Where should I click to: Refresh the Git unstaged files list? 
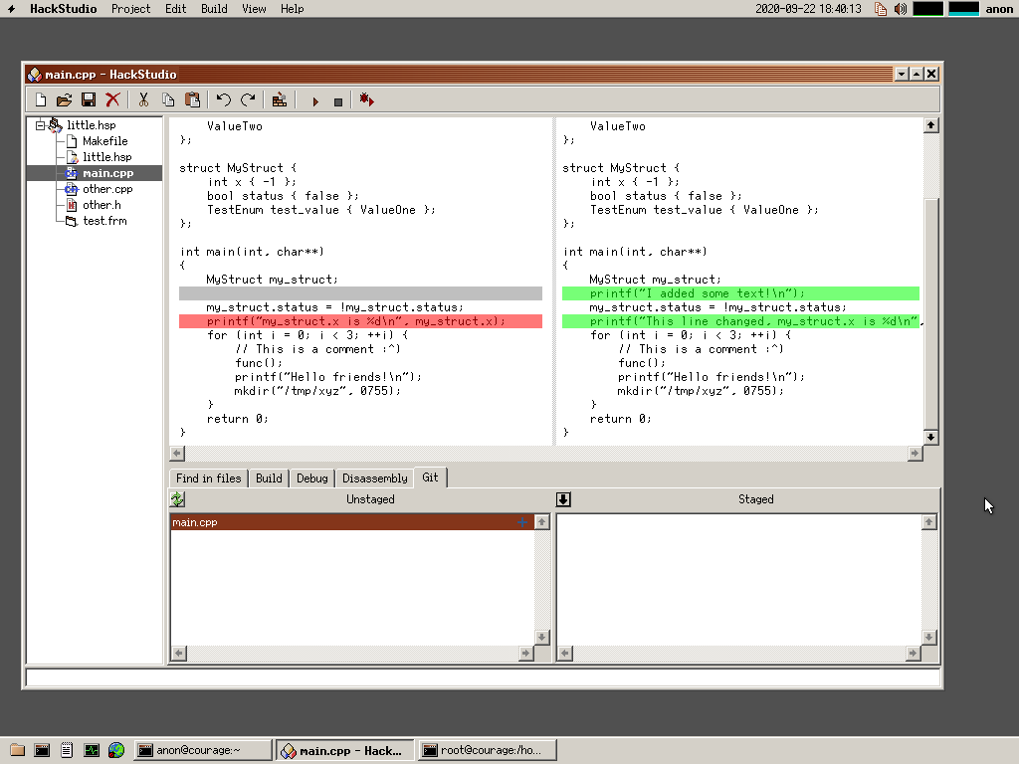coord(177,499)
